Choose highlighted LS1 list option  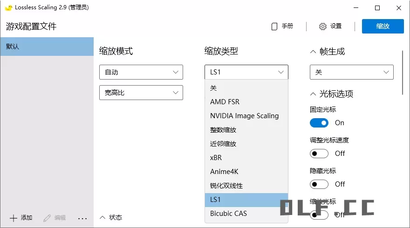(x=246, y=200)
